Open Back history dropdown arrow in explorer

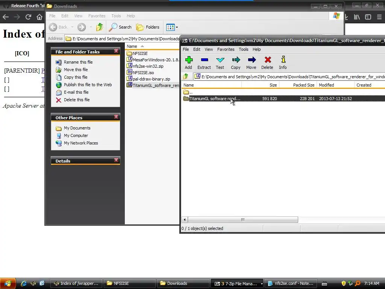pos(72,27)
